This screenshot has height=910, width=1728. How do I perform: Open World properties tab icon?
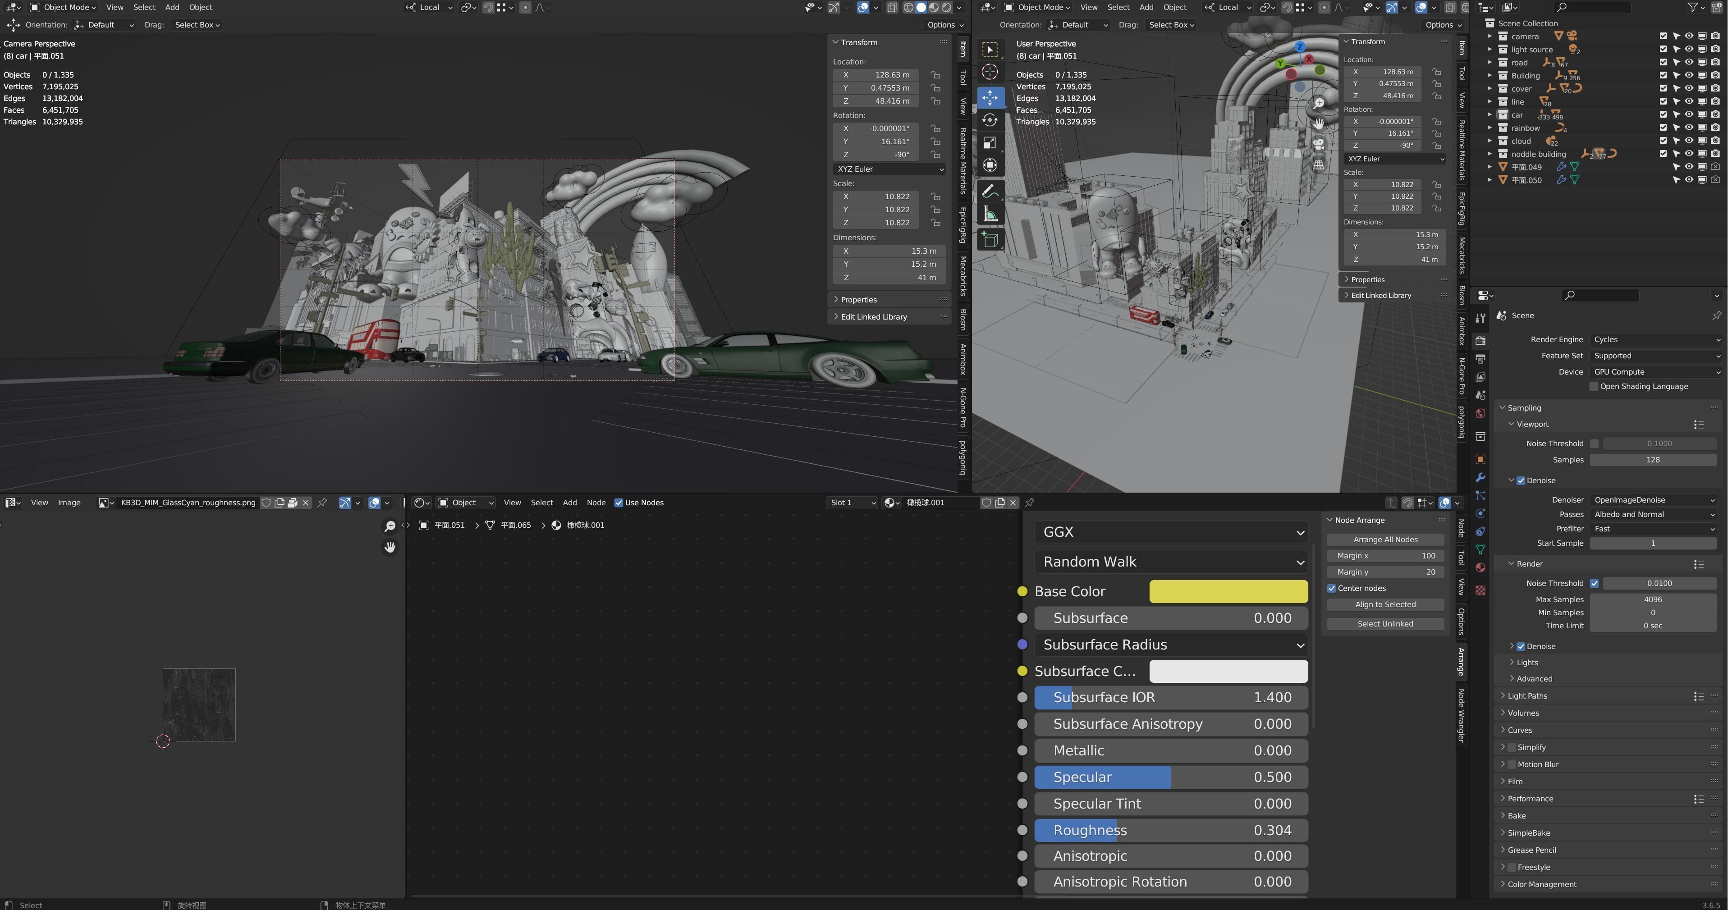pos(1480,413)
